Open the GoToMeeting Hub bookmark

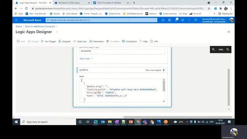(133, 14)
